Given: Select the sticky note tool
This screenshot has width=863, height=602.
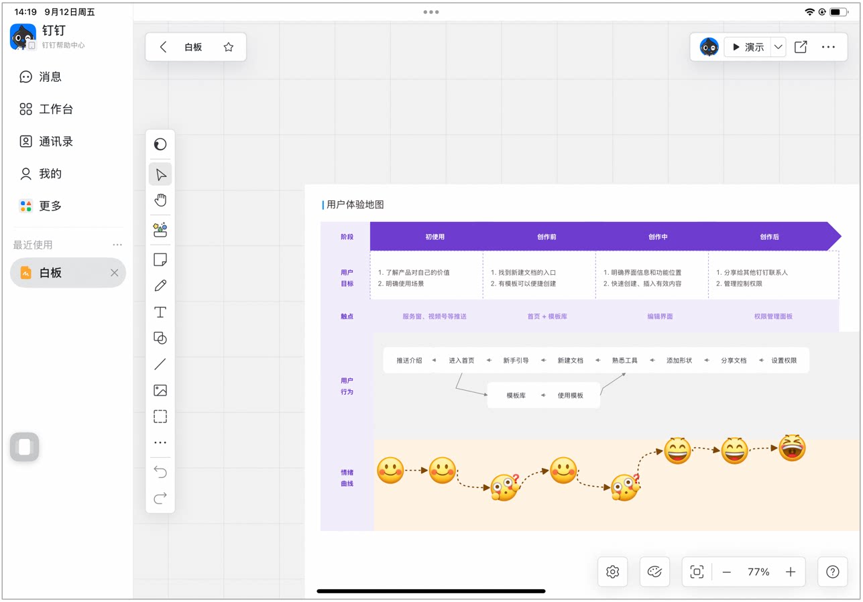Looking at the screenshot, I should pos(160,260).
